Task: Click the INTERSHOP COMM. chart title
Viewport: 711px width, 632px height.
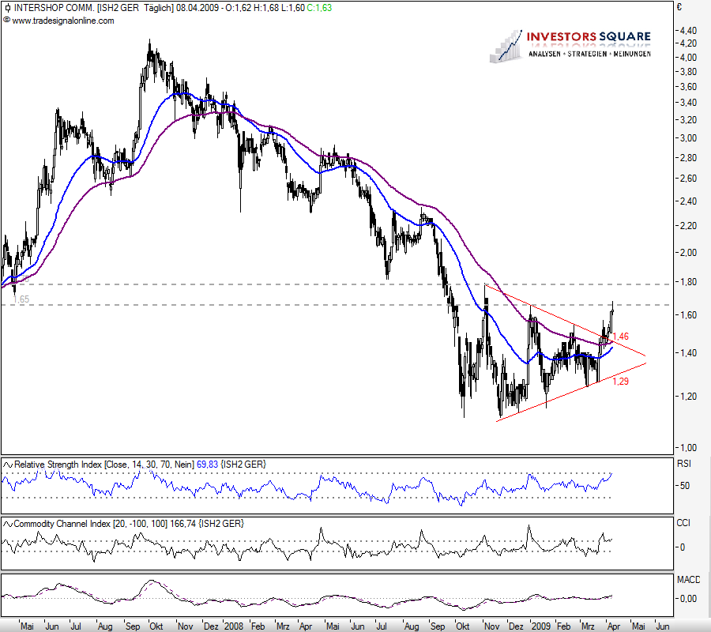Action: click(x=54, y=8)
